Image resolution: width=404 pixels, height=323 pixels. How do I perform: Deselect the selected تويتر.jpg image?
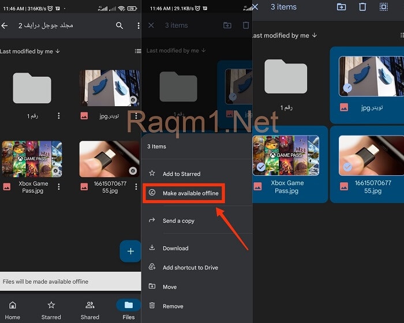click(x=346, y=88)
